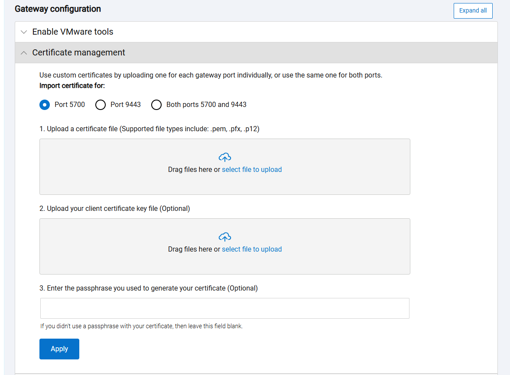The height and width of the screenshot is (375, 510).
Task: Click the cloud upload icon in the key file area
Action: (x=225, y=237)
